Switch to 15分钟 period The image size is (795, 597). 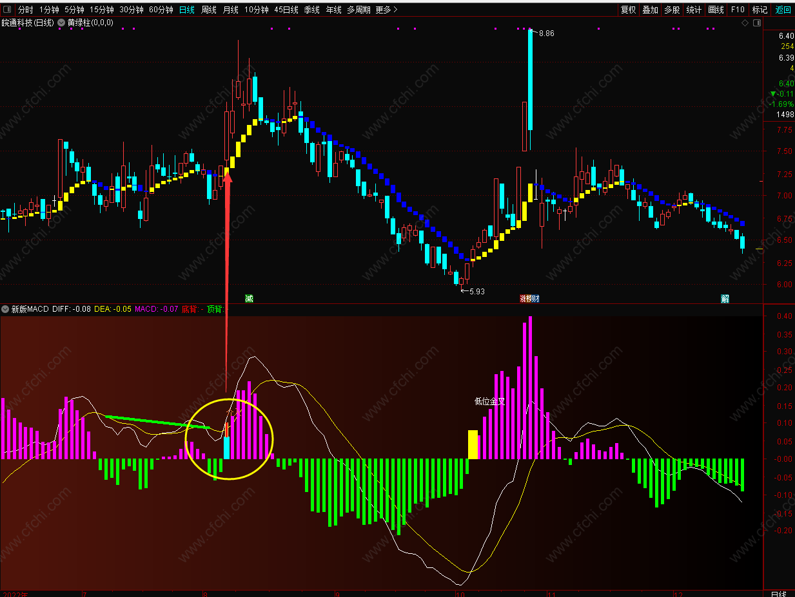click(x=102, y=10)
